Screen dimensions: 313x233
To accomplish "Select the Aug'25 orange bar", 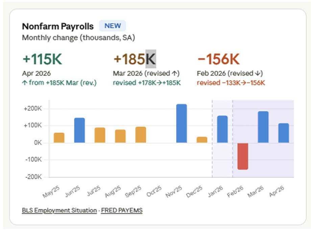I will tap(120, 136).
